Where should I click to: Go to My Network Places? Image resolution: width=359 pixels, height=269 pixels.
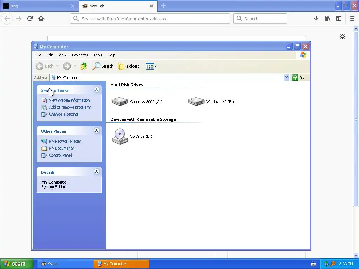(65, 142)
